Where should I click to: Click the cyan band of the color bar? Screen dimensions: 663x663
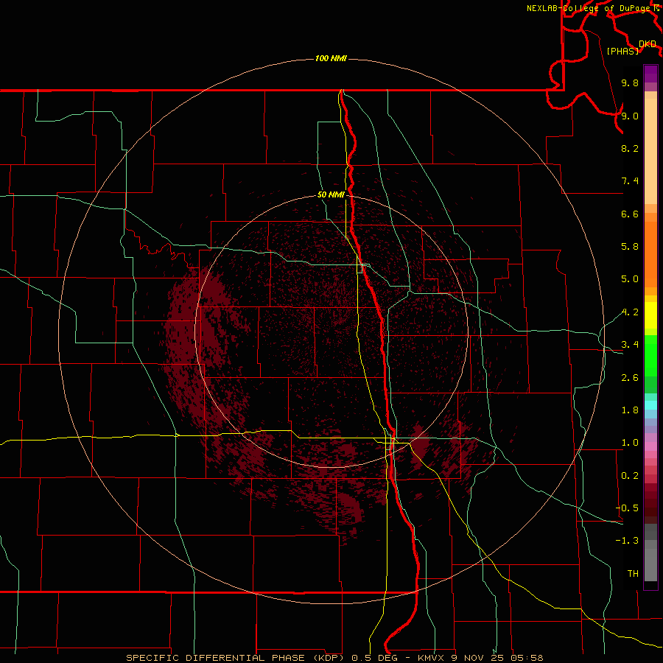click(650, 405)
